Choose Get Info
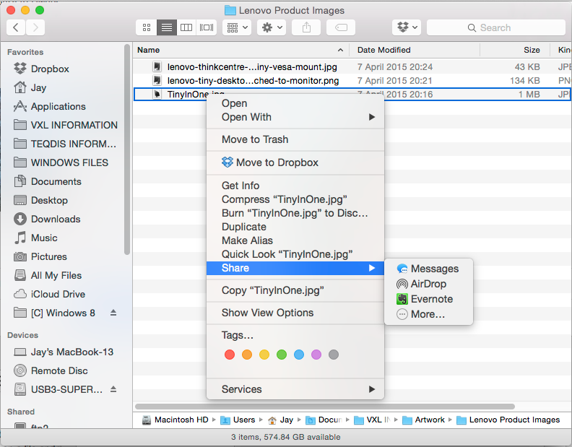 295,186
